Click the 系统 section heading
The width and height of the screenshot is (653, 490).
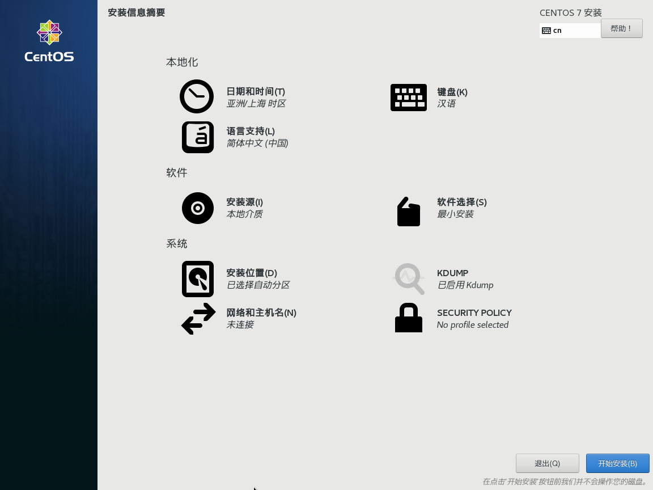click(177, 243)
